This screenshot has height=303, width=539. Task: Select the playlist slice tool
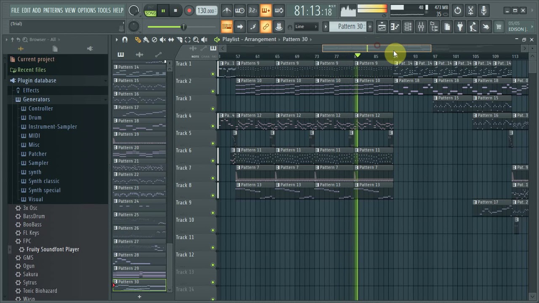[x=179, y=40]
